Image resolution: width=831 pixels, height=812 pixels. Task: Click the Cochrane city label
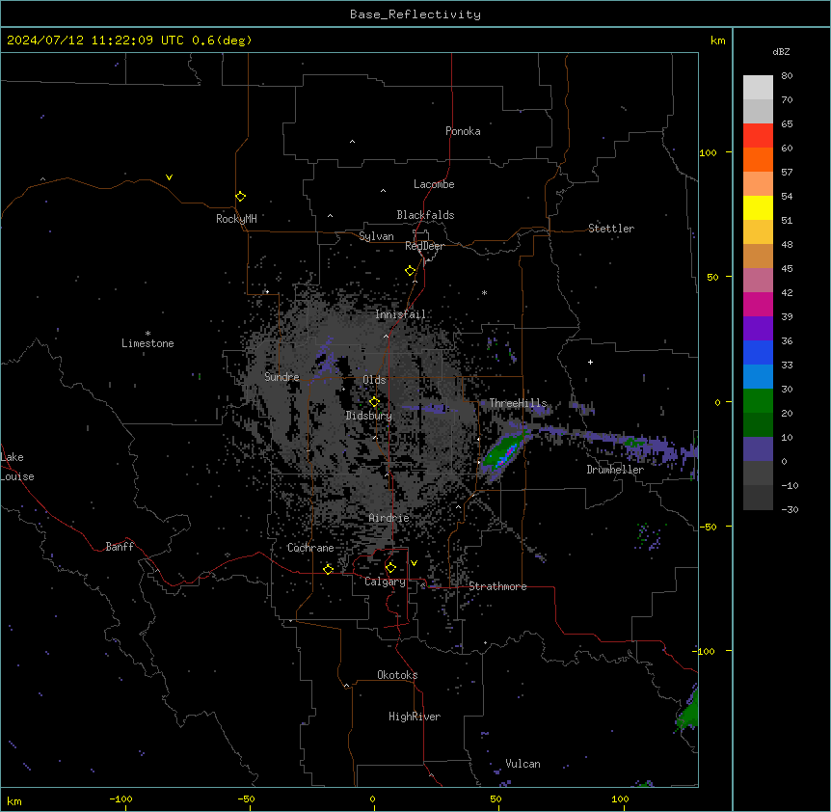point(310,548)
